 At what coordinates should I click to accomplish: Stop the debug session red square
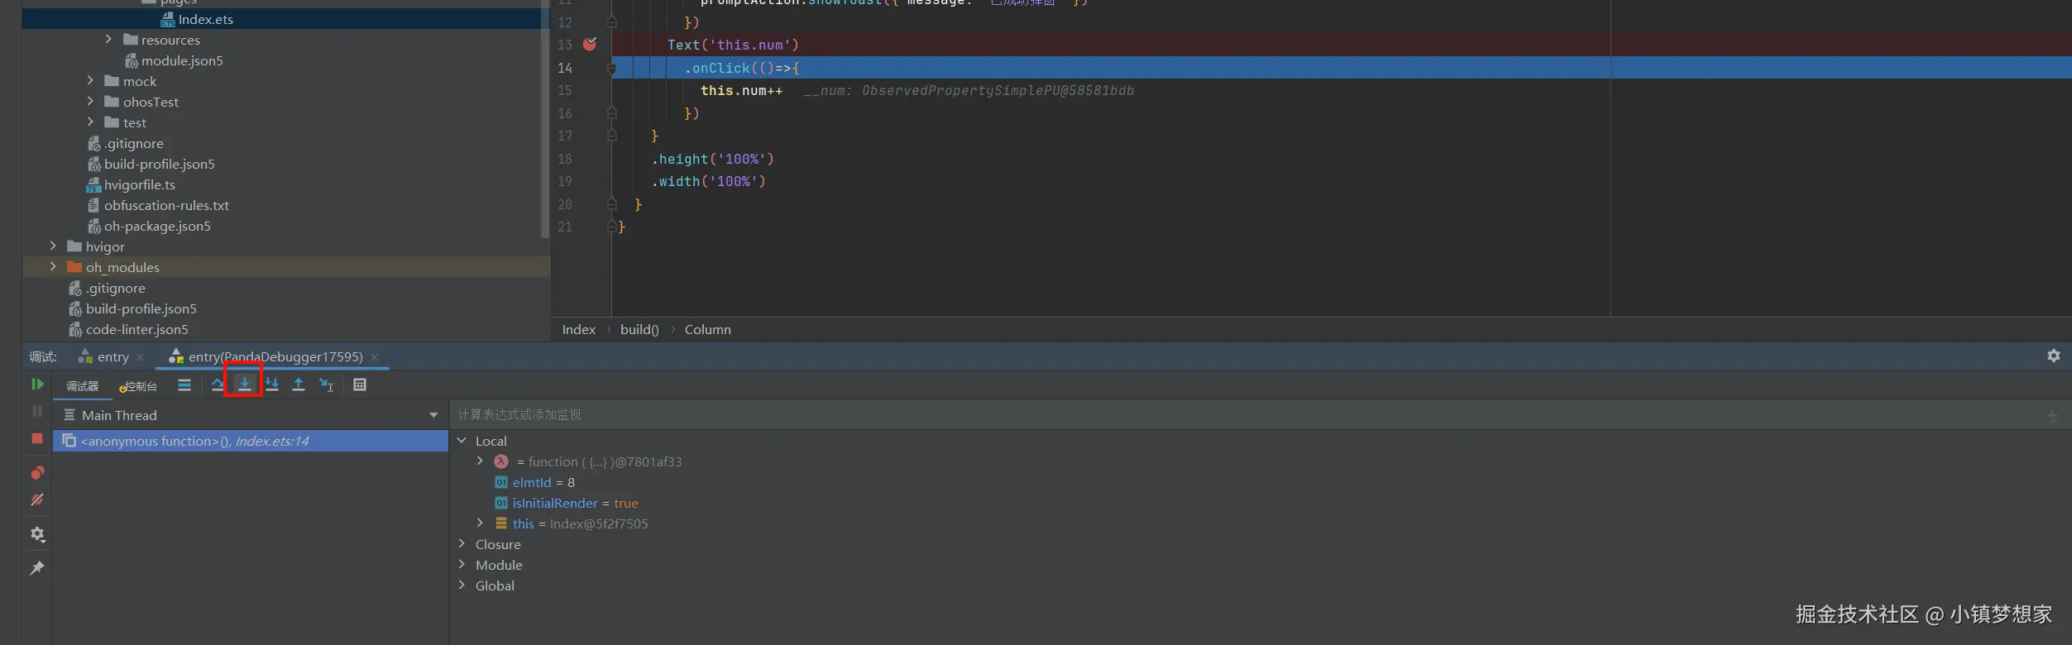point(37,438)
